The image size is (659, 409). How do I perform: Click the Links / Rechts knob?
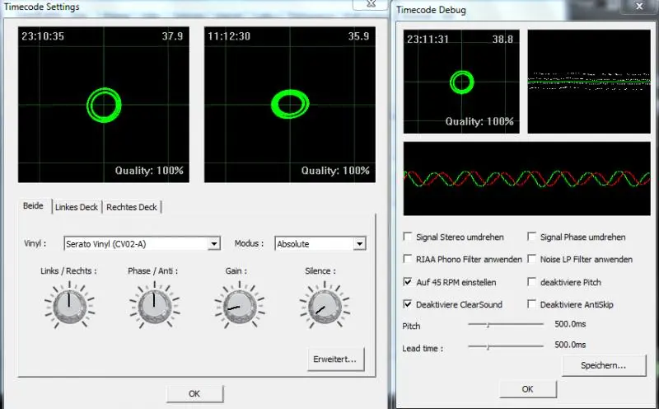click(68, 306)
